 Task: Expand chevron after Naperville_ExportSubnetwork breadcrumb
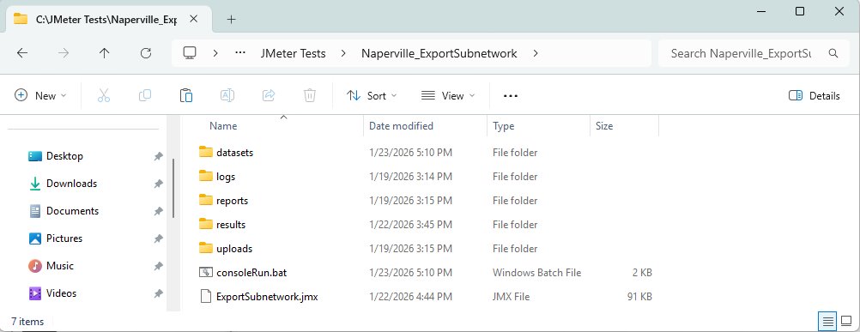pos(536,53)
